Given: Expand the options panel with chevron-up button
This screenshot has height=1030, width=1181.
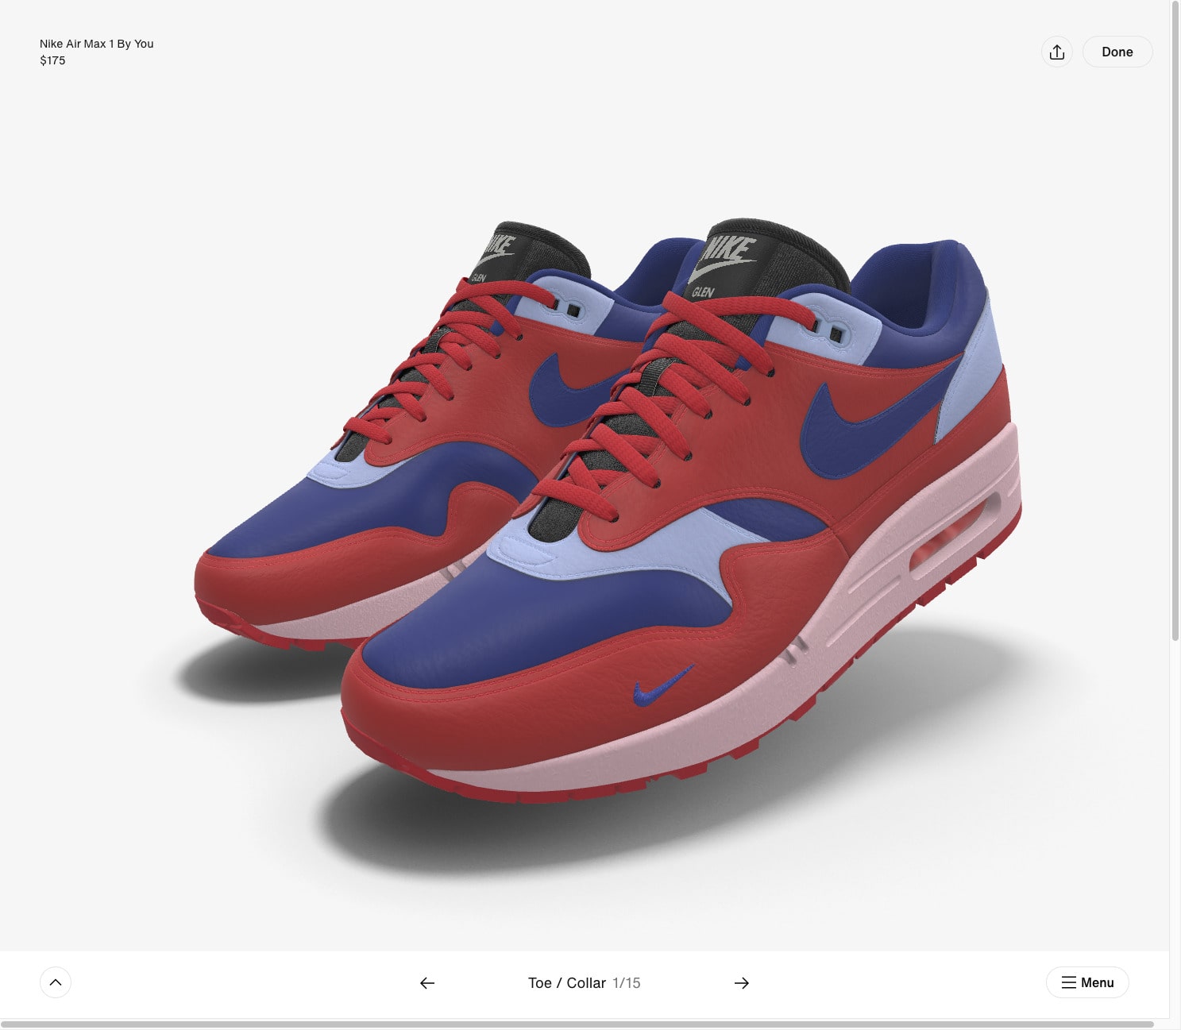Looking at the screenshot, I should pos(56,982).
